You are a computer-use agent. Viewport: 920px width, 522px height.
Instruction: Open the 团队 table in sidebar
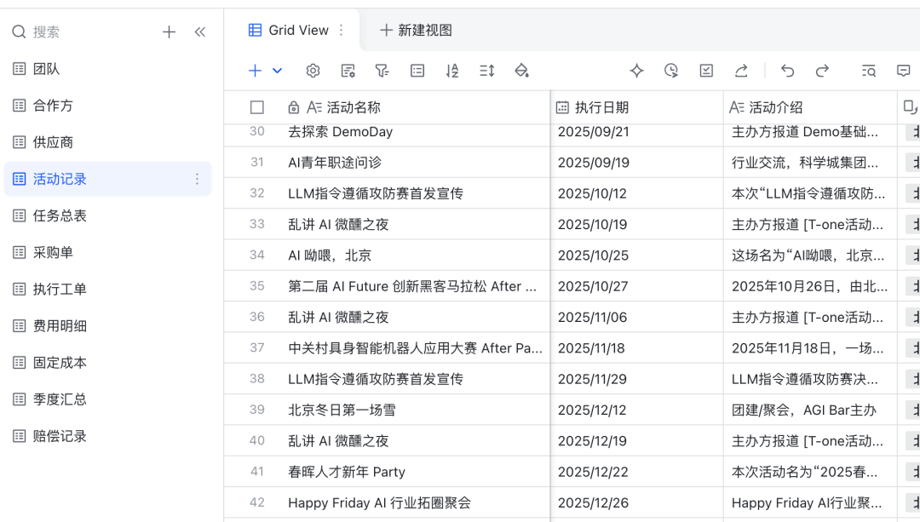107,69
